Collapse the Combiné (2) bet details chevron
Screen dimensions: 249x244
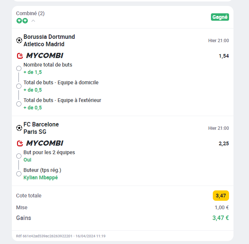(33, 21)
